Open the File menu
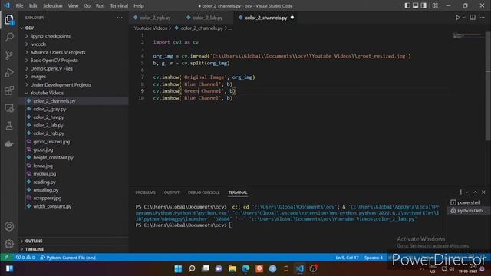 click(x=19, y=5)
